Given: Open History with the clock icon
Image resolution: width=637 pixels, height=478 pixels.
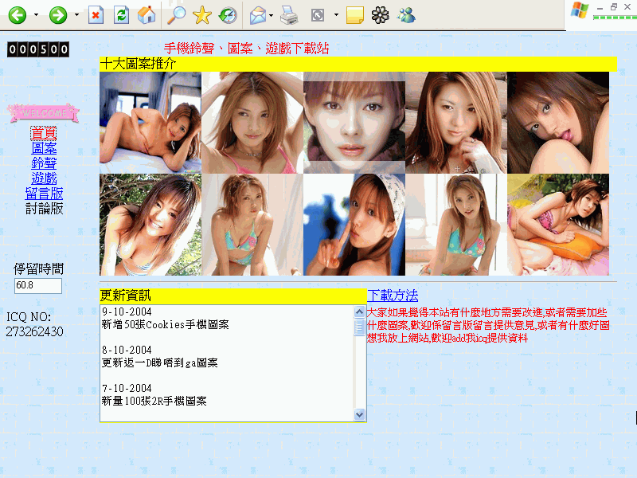Looking at the screenshot, I should tap(228, 15).
